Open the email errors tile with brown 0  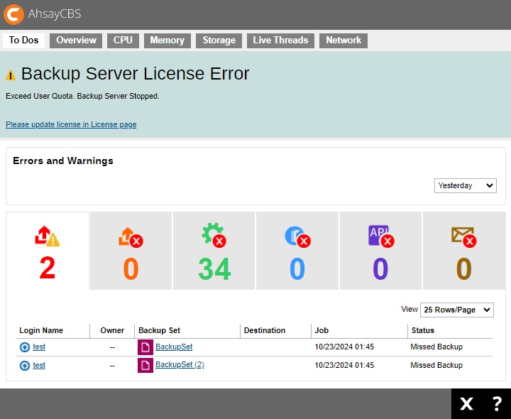[464, 251]
